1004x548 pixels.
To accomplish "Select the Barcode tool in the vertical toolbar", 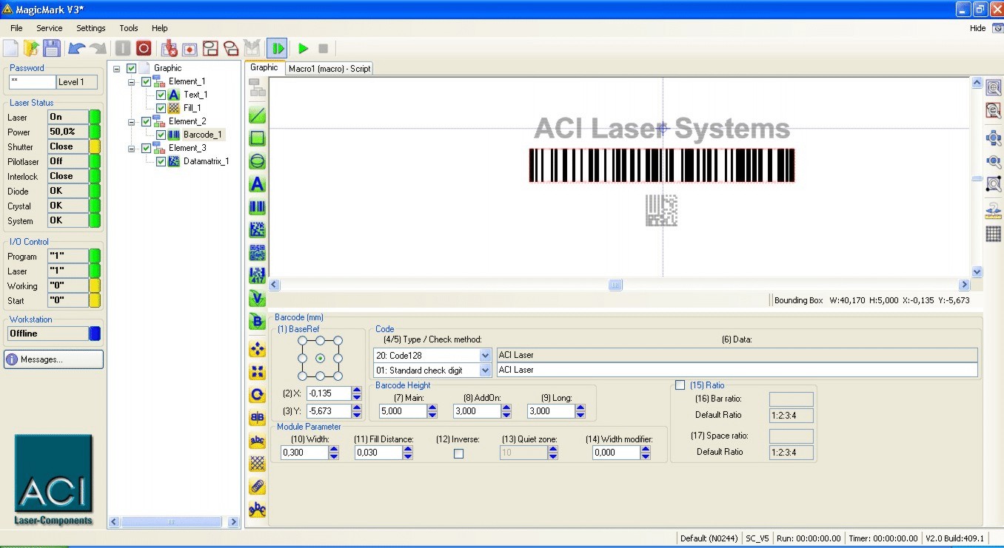I will point(257,207).
